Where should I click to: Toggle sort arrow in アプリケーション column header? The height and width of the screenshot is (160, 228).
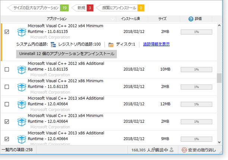coord(113,19)
